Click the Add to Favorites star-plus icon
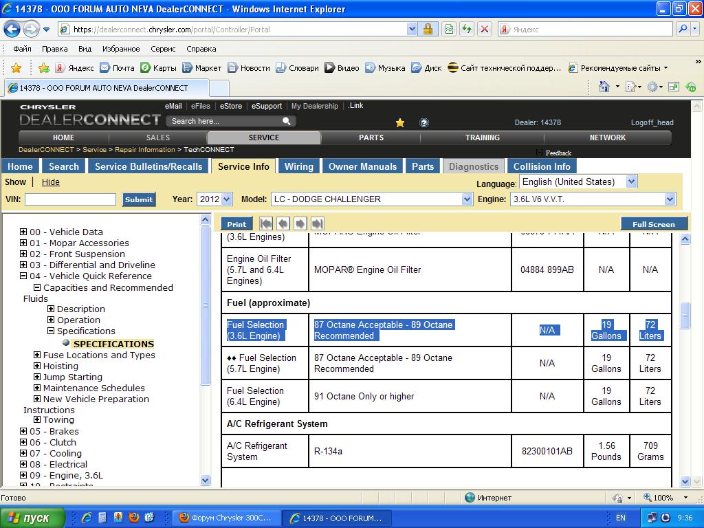This screenshot has width=704, height=528. pyautogui.click(x=43, y=68)
